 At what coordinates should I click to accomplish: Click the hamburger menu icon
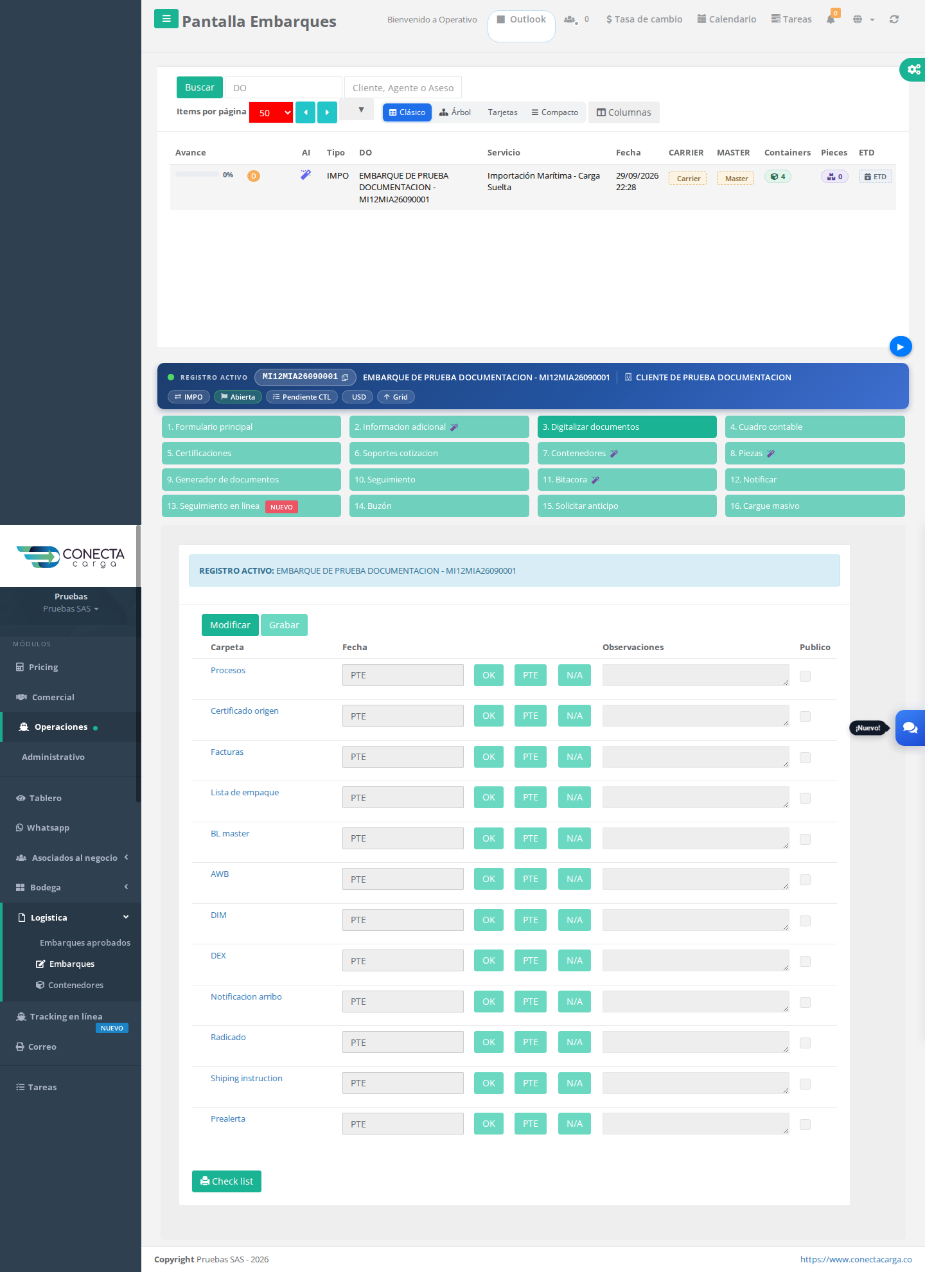coord(166,19)
